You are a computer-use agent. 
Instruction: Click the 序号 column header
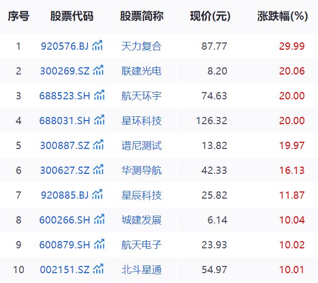pos(19,16)
